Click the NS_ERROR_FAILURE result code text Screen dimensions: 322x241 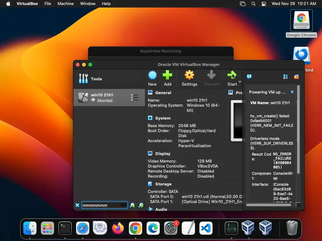coord(282,160)
